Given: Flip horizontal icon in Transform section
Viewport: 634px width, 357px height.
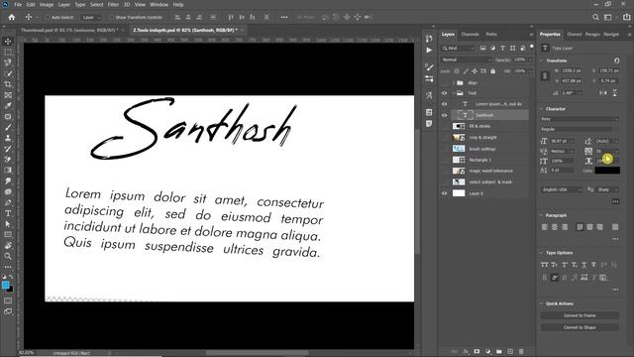Looking at the screenshot, I should [x=603, y=92].
